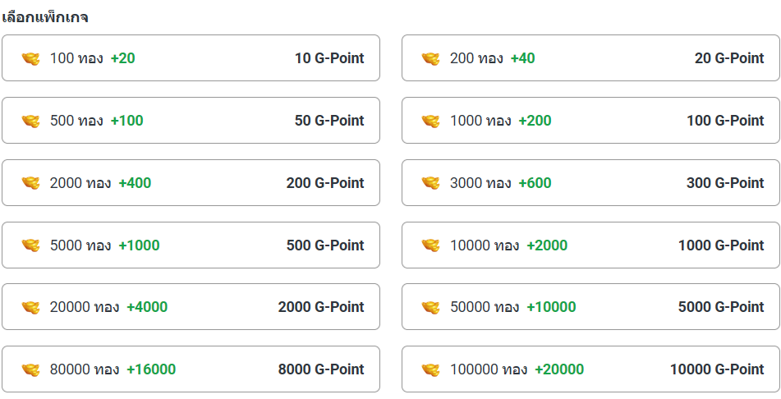Click the gold icon in 100000 ทอง package
The image size is (781, 399).
(430, 369)
